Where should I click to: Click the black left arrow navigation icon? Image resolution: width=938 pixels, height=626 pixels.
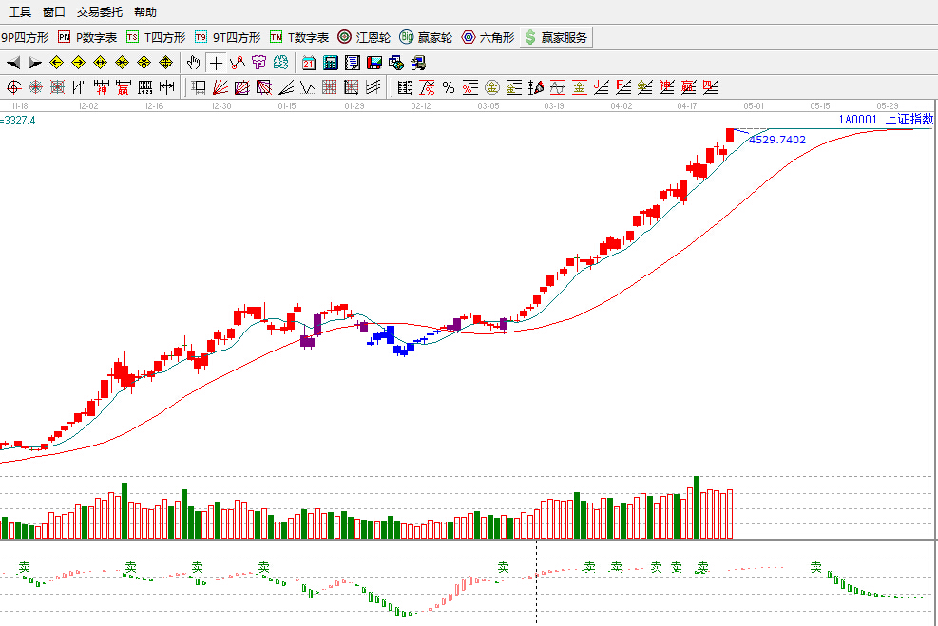tap(13, 63)
